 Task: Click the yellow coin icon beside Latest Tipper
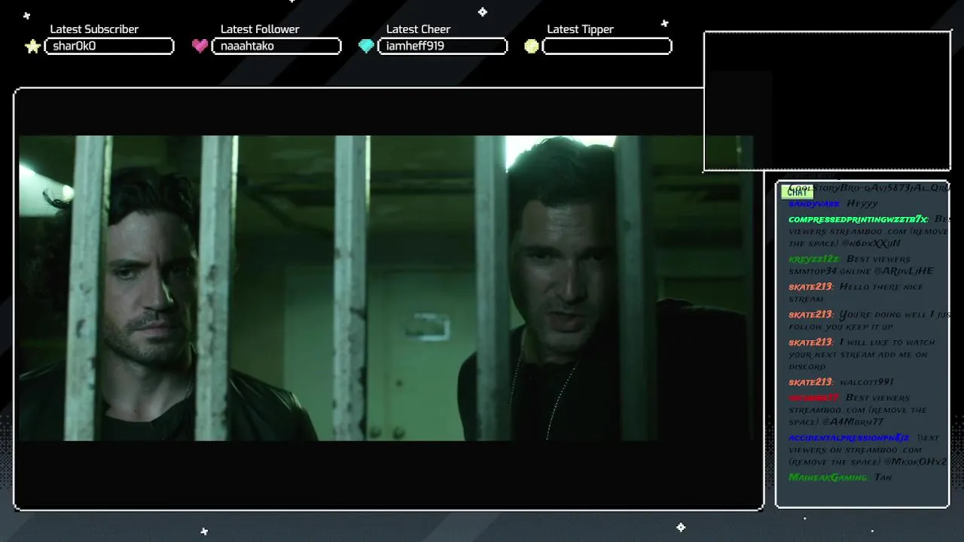point(532,46)
